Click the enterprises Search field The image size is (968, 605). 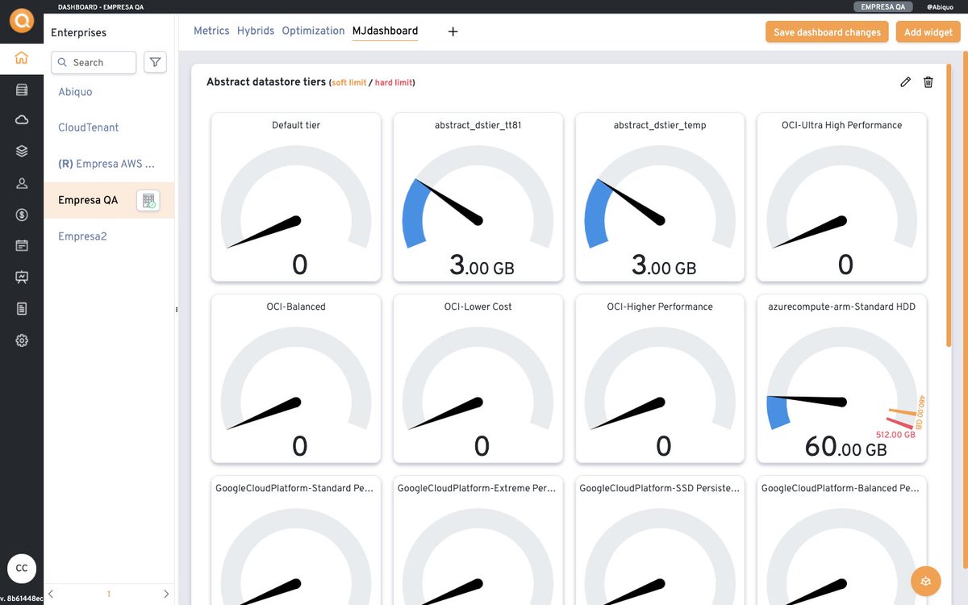click(94, 62)
